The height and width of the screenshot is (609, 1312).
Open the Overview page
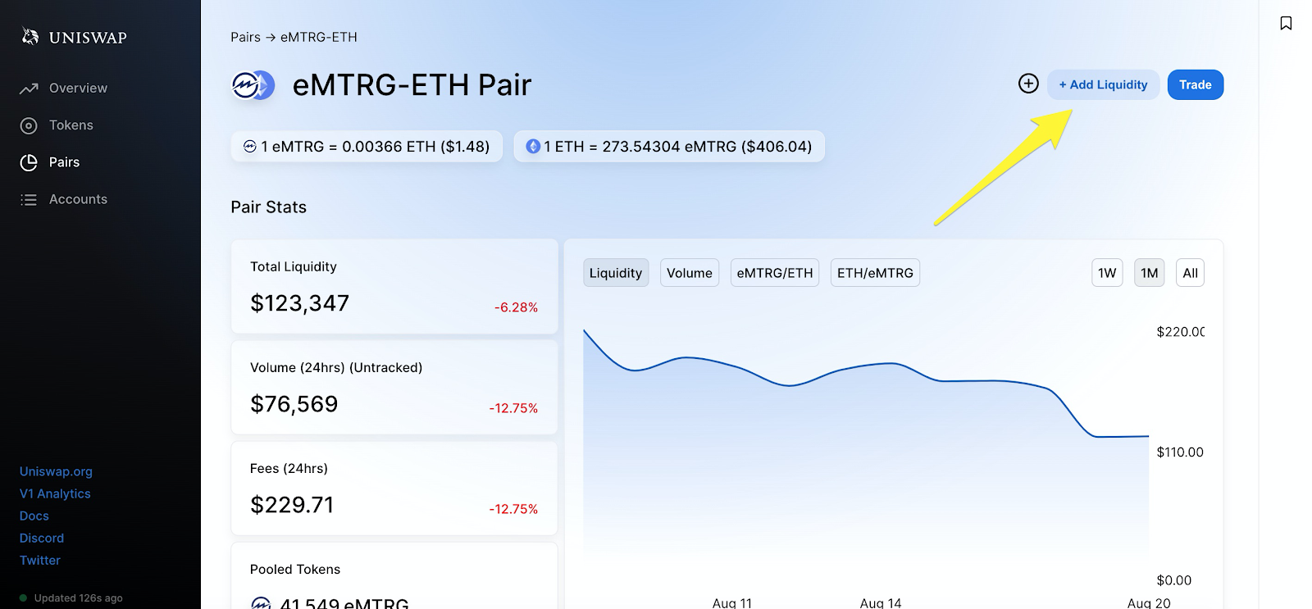[78, 88]
